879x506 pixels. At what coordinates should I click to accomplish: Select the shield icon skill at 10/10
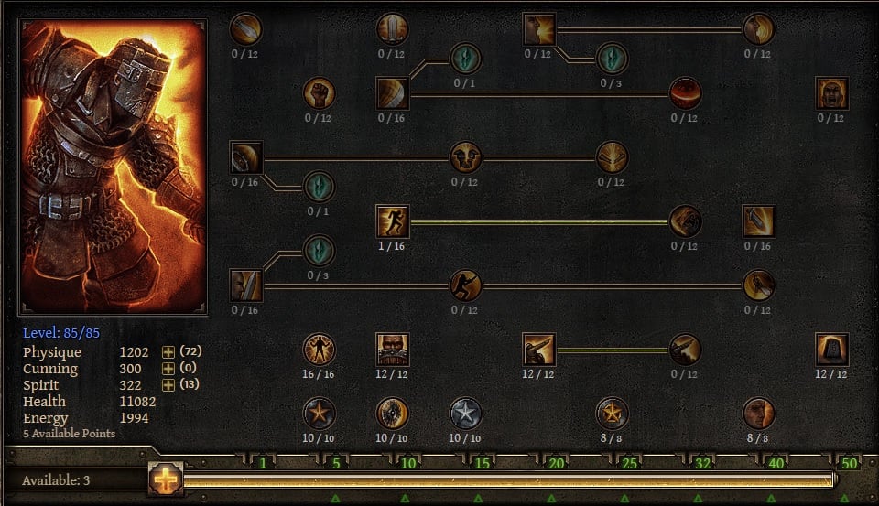click(x=392, y=414)
